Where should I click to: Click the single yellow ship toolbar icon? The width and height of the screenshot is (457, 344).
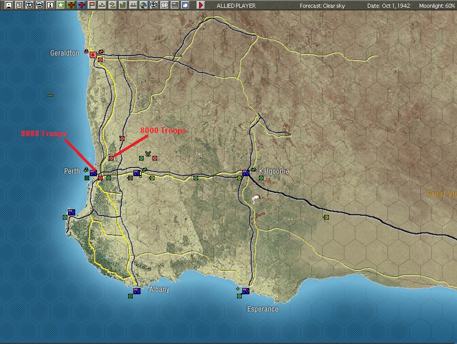coord(102,5)
